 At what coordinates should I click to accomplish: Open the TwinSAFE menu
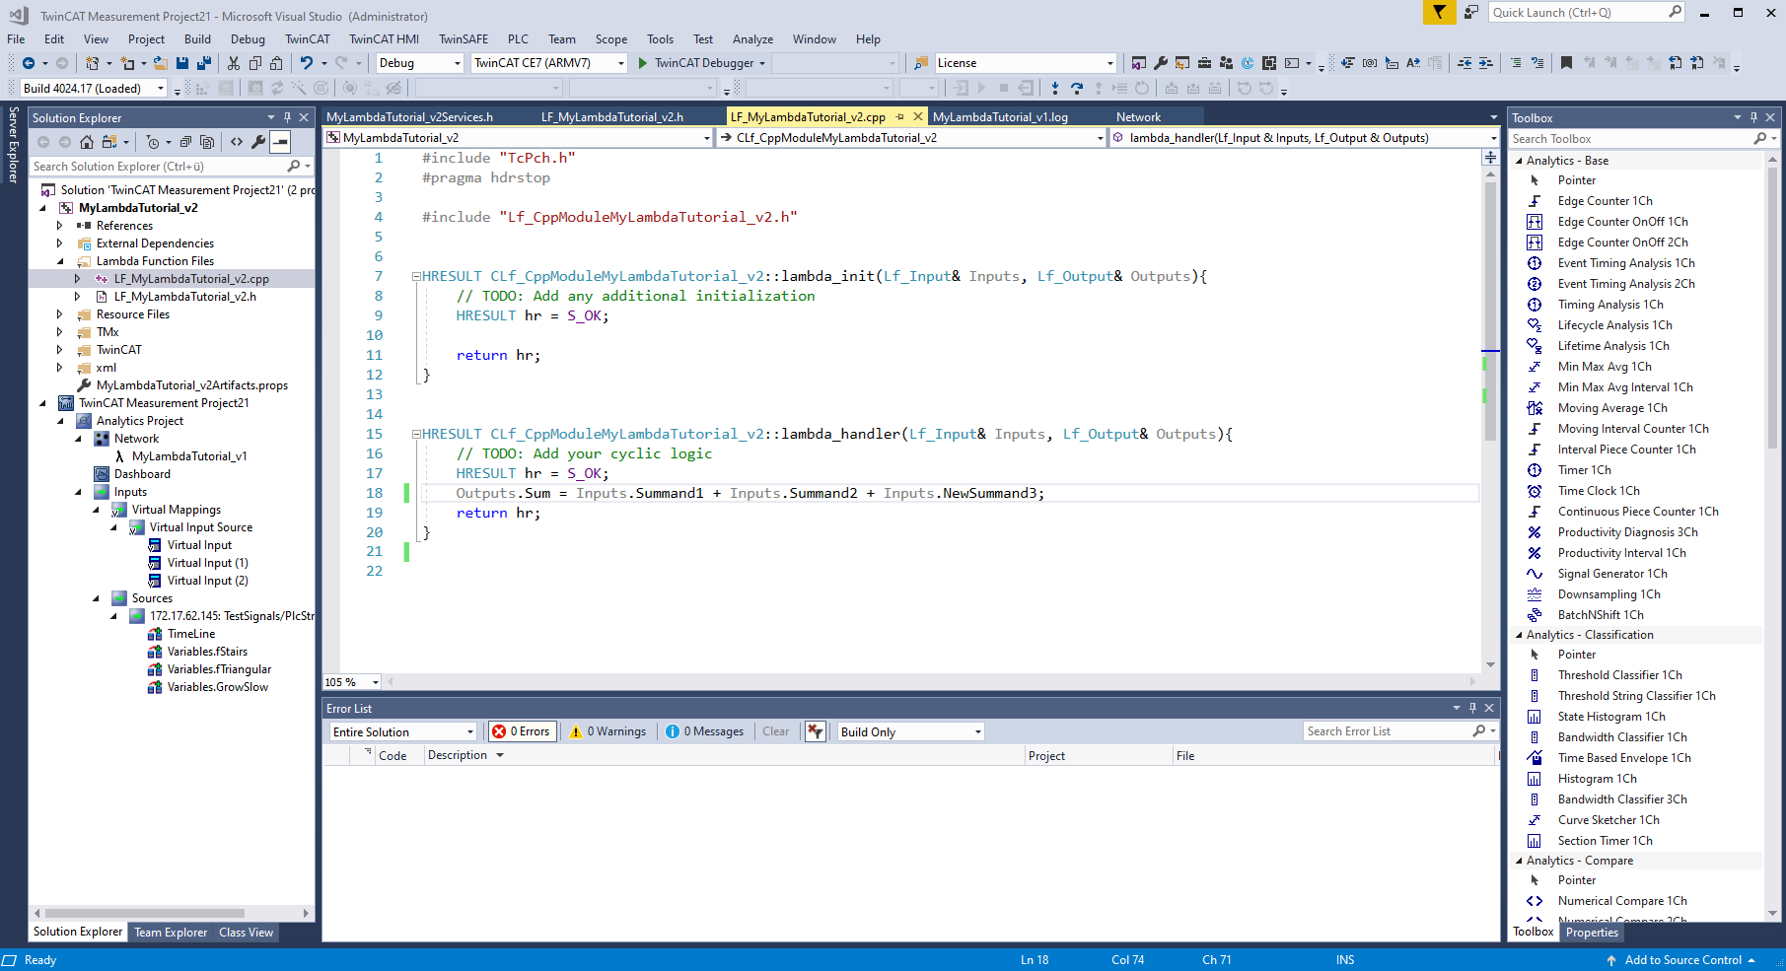(x=464, y=39)
